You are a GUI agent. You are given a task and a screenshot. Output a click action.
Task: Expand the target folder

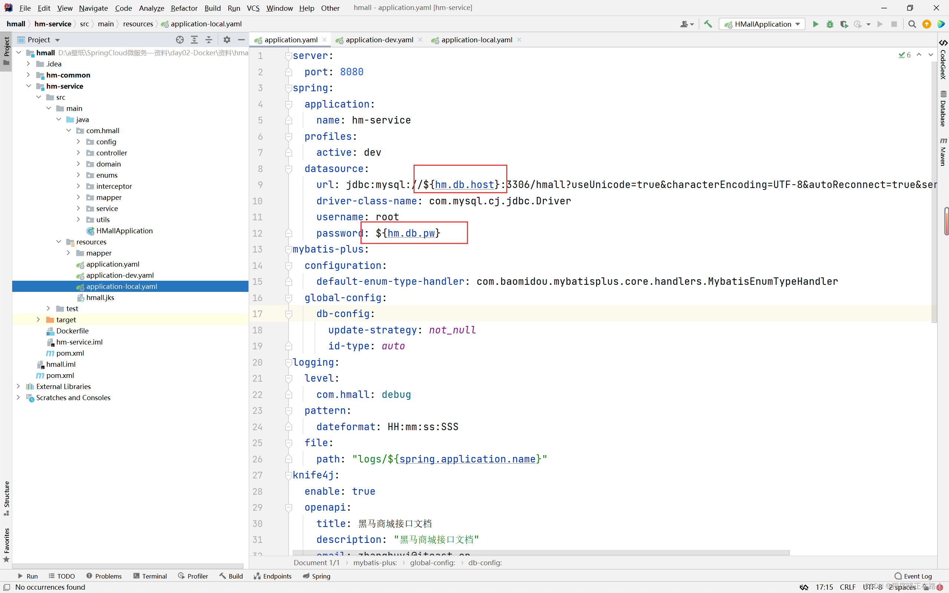click(39, 320)
